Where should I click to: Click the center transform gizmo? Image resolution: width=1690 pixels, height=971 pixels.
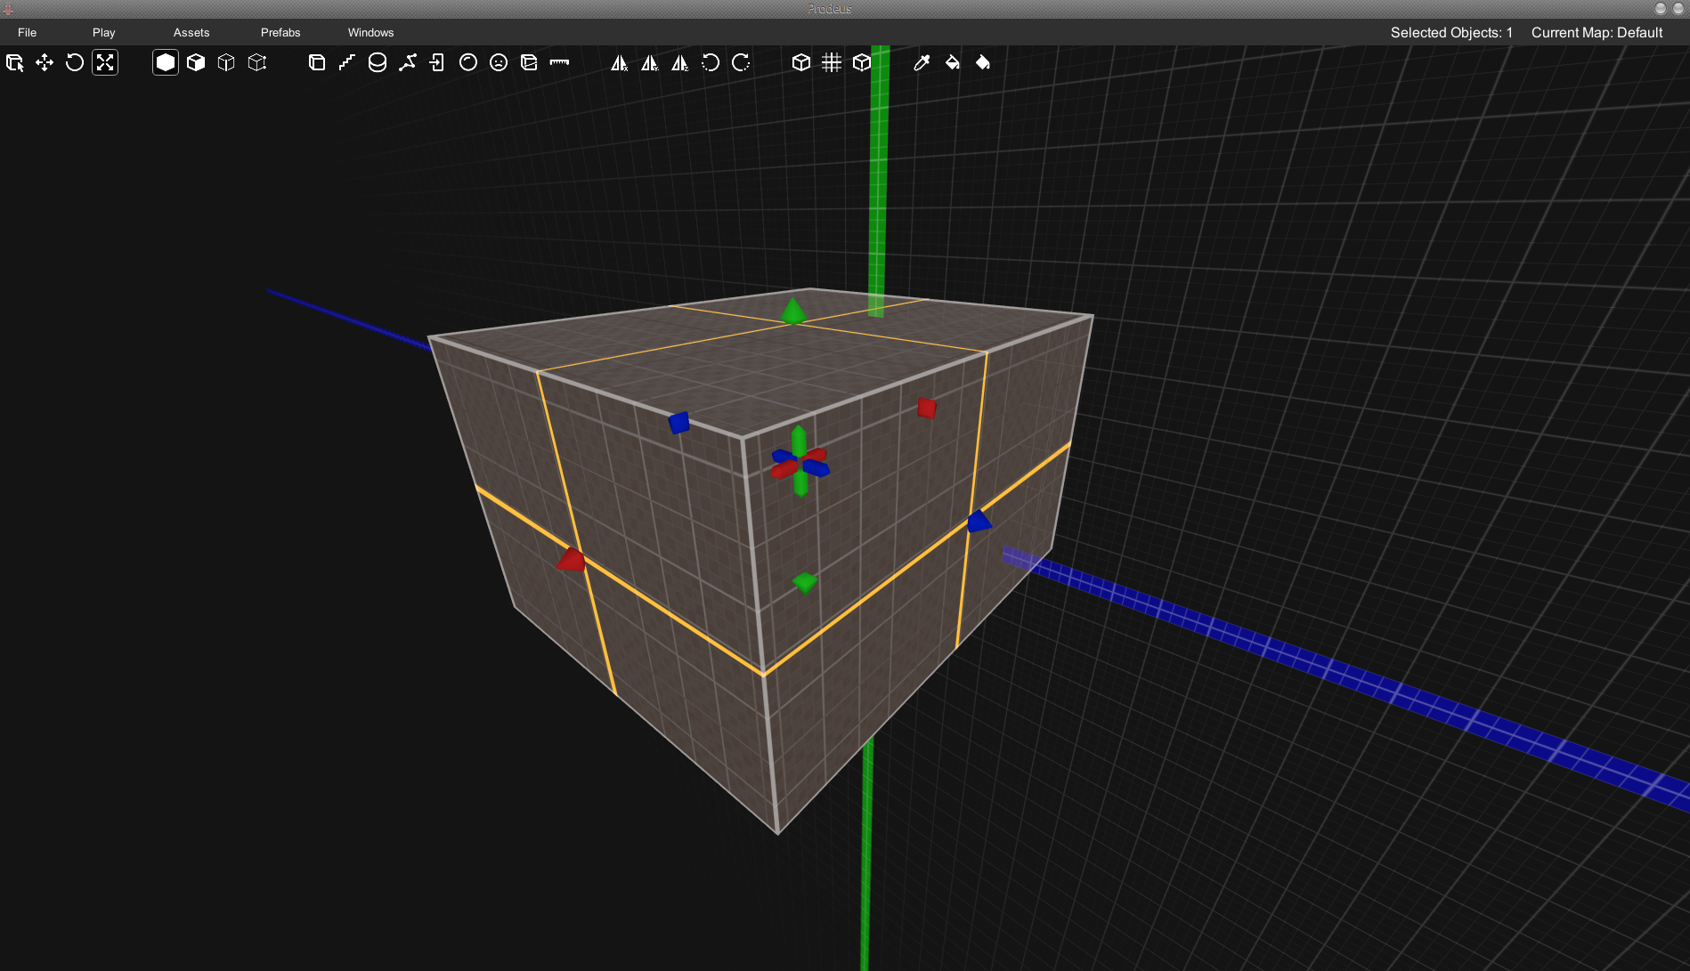(800, 462)
